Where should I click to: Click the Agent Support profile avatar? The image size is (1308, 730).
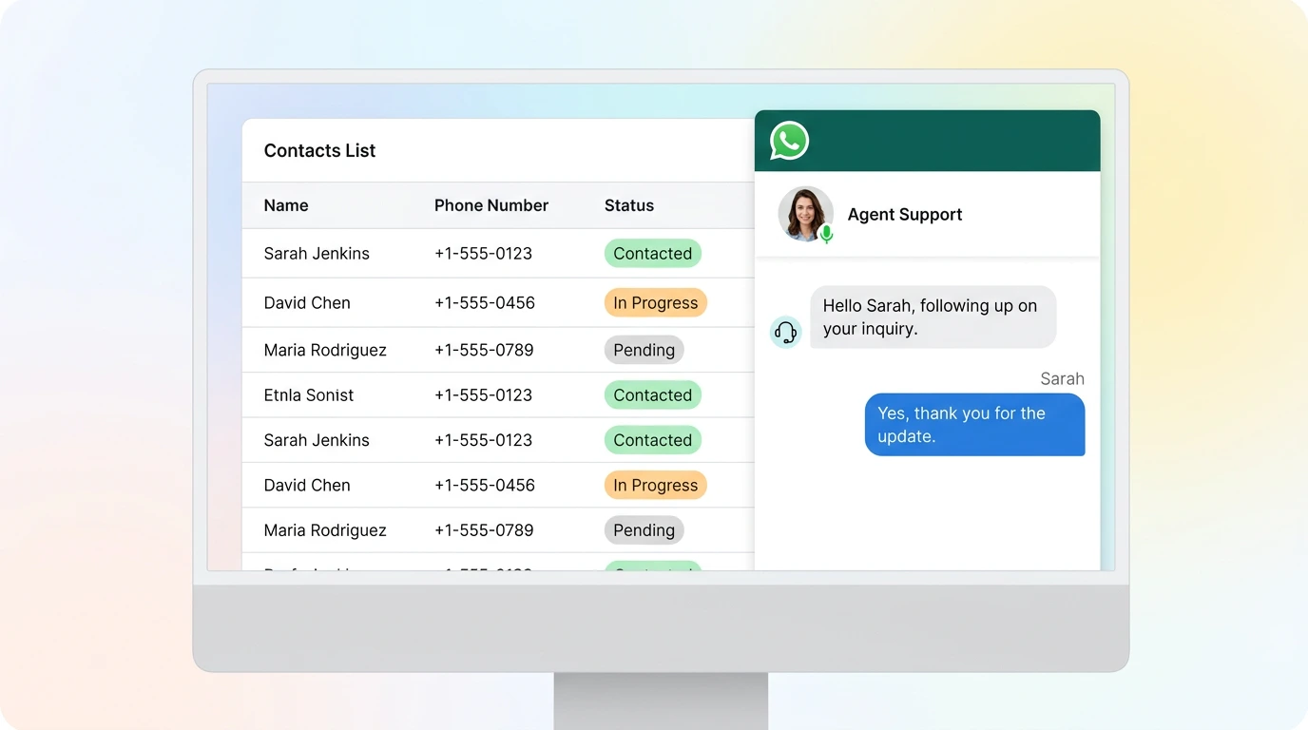tap(805, 214)
